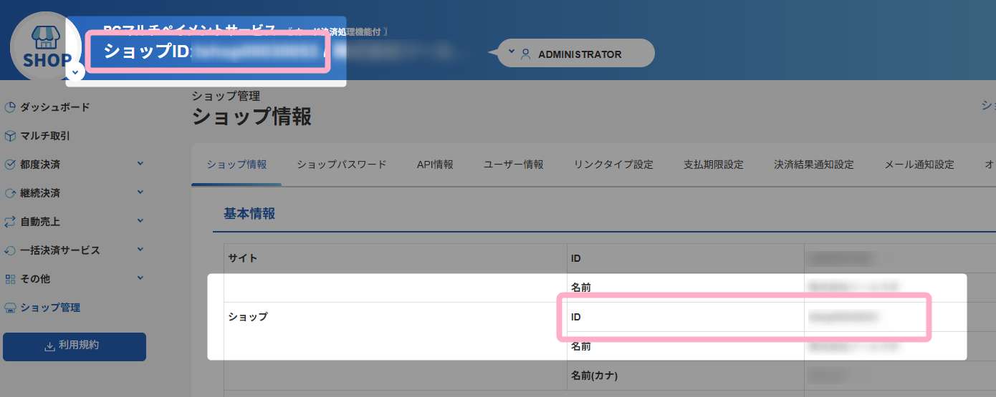The height and width of the screenshot is (397, 996).
Task: Open the リンクタイプ設定 tab
Action: coord(613,165)
